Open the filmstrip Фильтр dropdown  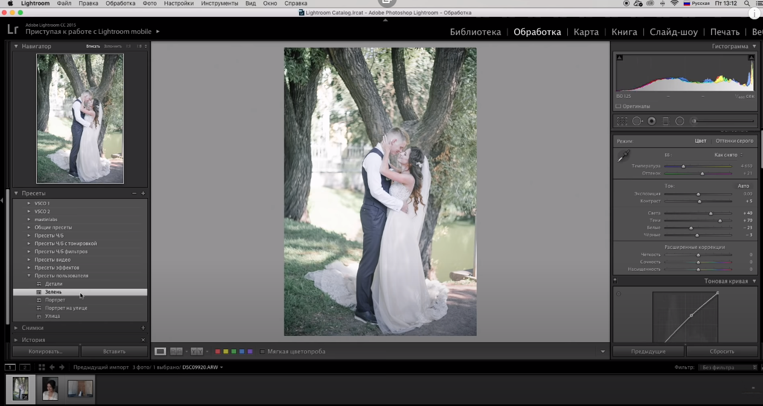coord(729,367)
